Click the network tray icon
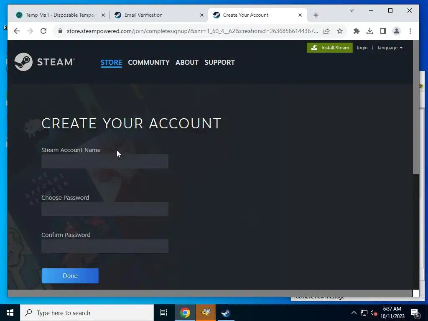The image size is (428, 321). [364, 313]
